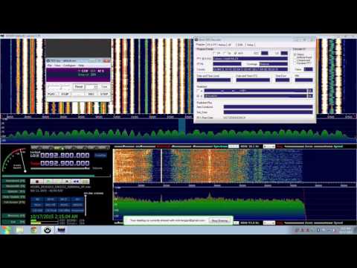This screenshot has width=357, height=268.
Task: Click the Radiotext A text field
Action: [x=255, y=91]
